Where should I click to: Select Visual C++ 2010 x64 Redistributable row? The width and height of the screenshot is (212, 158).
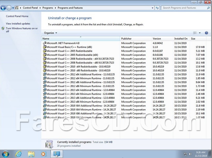124,67
